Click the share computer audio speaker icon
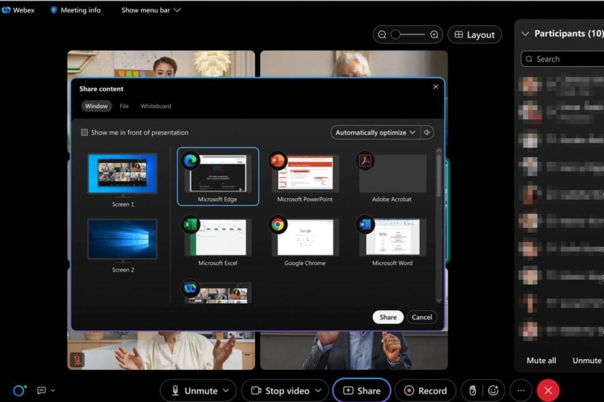Image resolution: width=604 pixels, height=402 pixels. (427, 132)
